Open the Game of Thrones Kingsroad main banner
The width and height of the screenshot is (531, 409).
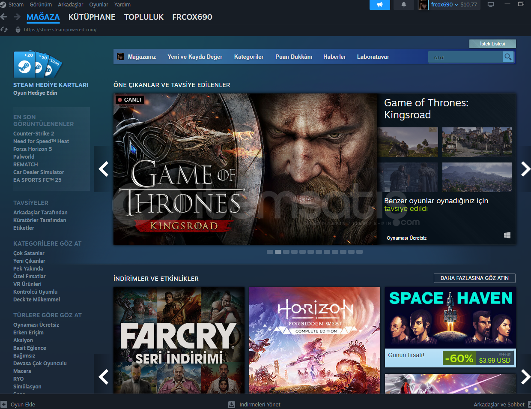[246, 169]
